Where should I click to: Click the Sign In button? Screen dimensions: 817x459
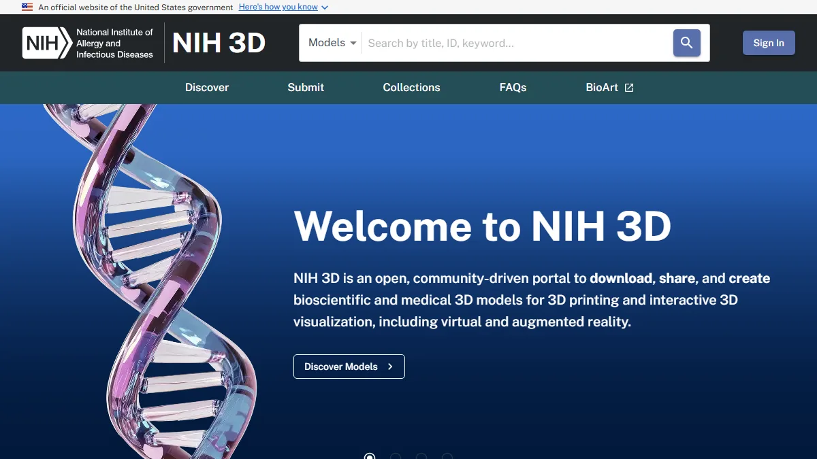pyautogui.click(x=769, y=43)
